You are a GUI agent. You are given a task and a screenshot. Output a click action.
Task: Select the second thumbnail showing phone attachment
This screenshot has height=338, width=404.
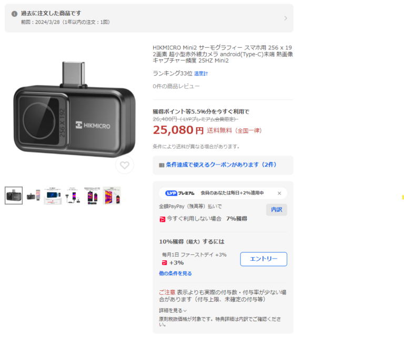[33, 196]
